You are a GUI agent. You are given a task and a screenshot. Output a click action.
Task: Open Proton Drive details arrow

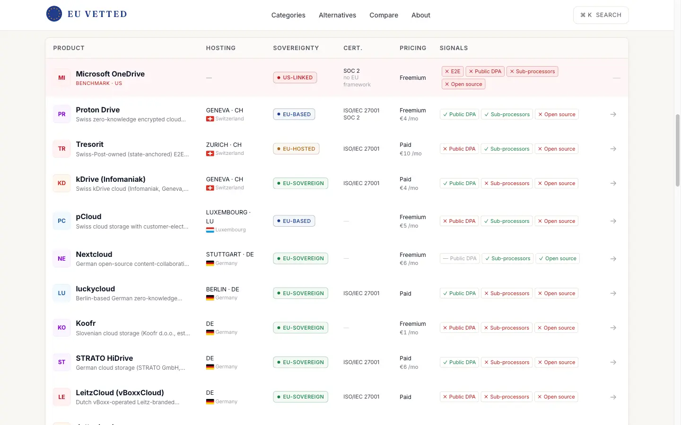[x=613, y=114]
